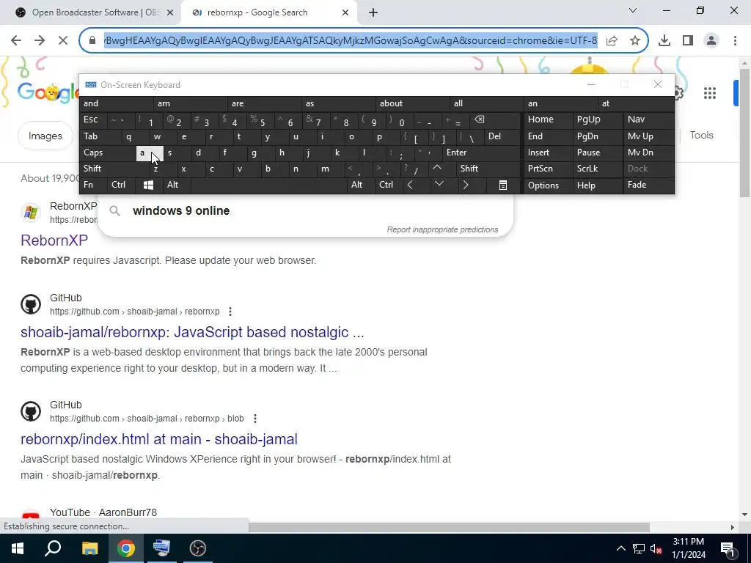Click the right arrow key on keyboard

tap(466, 185)
